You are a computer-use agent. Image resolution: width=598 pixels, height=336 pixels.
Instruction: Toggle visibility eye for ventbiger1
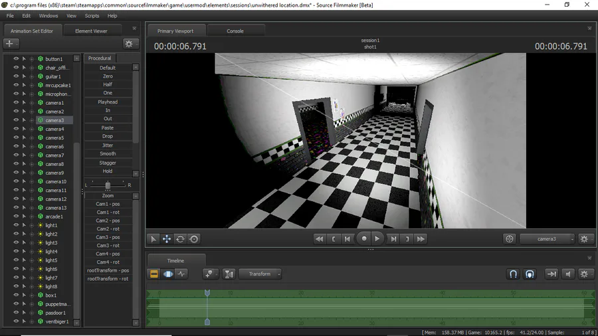(x=16, y=321)
